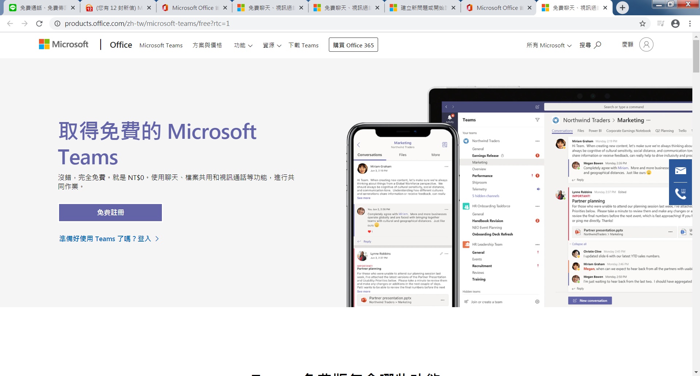The width and height of the screenshot is (700, 376).
Task: Open Chrome's three-dot menu
Action: tap(690, 24)
